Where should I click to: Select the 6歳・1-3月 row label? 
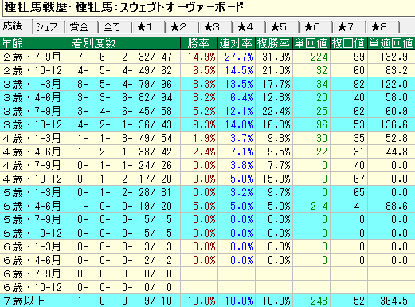click(33, 246)
